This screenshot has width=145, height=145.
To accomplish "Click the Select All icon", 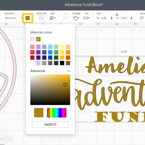I will [x=41, y=18].
